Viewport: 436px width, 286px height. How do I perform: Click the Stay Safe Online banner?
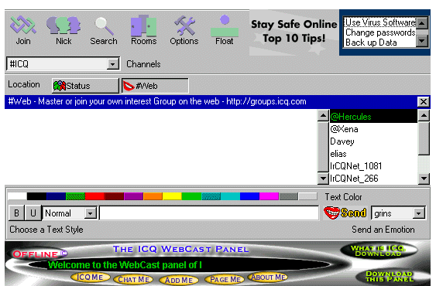[294, 32]
